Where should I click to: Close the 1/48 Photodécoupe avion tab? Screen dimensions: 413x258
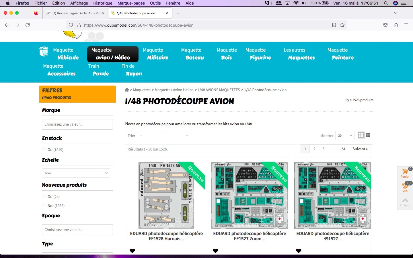(167, 13)
